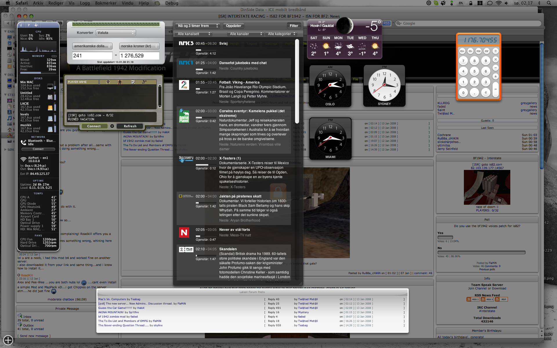
Task: Click Filter button in TV guide
Action: (x=294, y=26)
